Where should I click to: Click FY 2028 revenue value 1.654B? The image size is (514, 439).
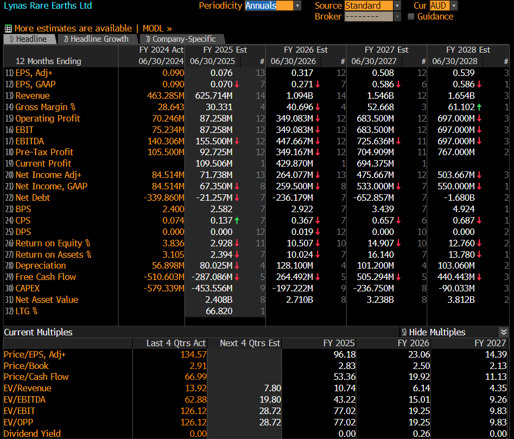coord(461,96)
